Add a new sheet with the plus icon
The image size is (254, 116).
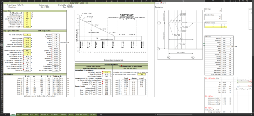[101, 114]
